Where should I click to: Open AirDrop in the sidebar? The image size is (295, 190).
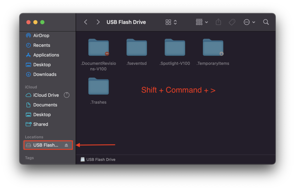tap(48, 35)
